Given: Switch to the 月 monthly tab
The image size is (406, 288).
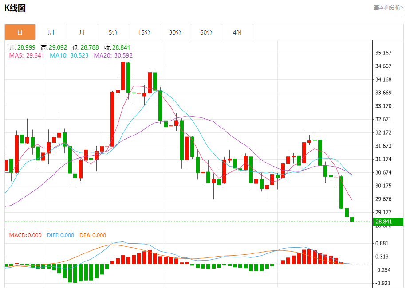Looking at the screenshot, I should click(x=83, y=32).
